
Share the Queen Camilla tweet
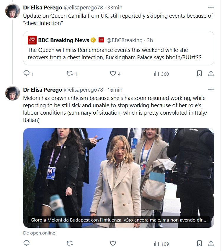coord(211,74)
